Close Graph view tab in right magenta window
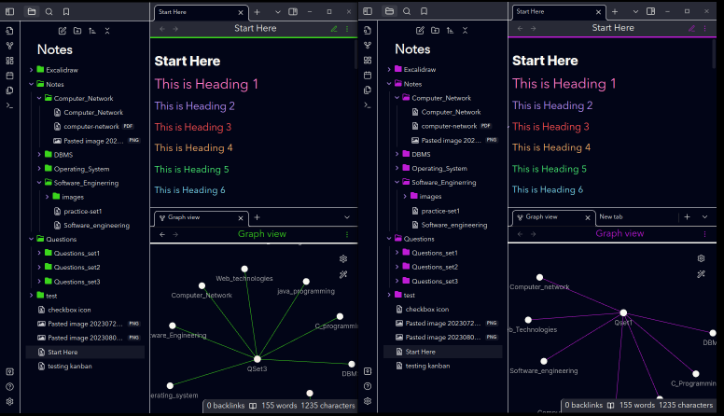The width and height of the screenshot is (724, 416). click(x=588, y=217)
